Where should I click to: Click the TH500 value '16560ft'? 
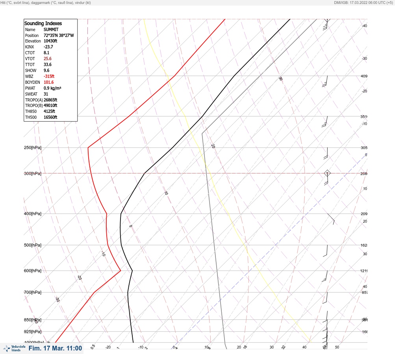click(50, 117)
